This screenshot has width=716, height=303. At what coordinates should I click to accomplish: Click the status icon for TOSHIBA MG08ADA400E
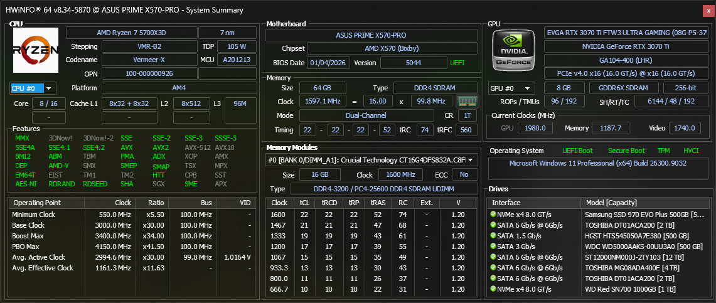pos(493,267)
